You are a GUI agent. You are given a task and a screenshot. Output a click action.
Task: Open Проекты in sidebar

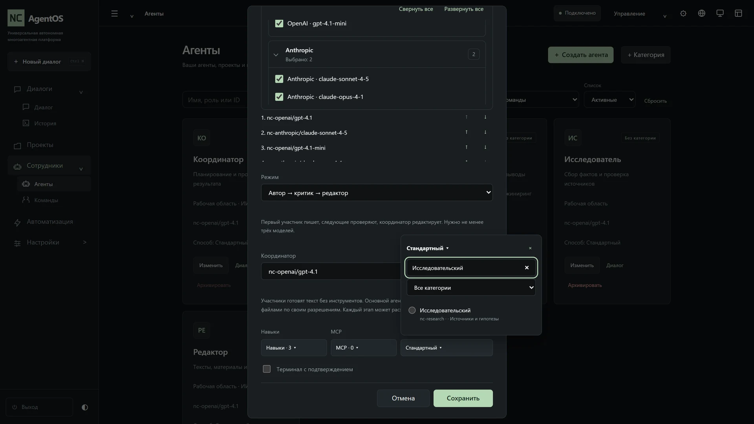tap(49, 145)
